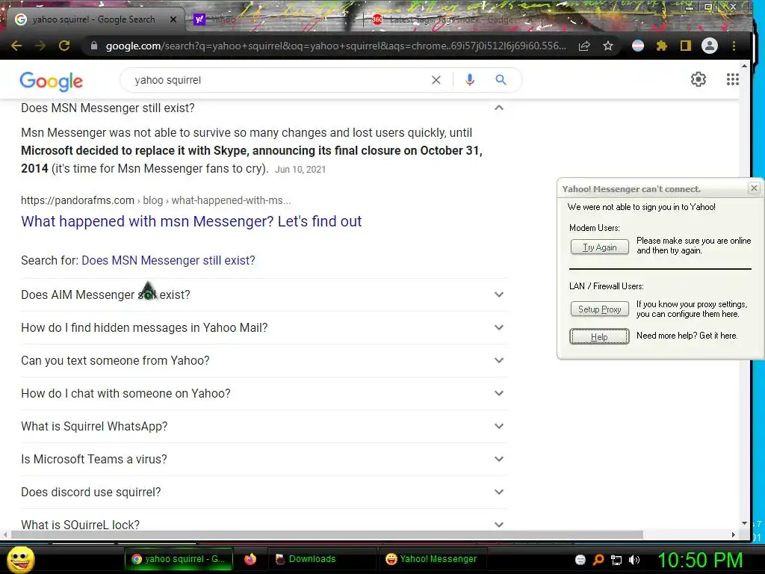Expand hidden messages in Yahoo Mail question
Image resolution: width=765 pixels, height=574 pixels.
pyautogui.click(x=264, y=327)
